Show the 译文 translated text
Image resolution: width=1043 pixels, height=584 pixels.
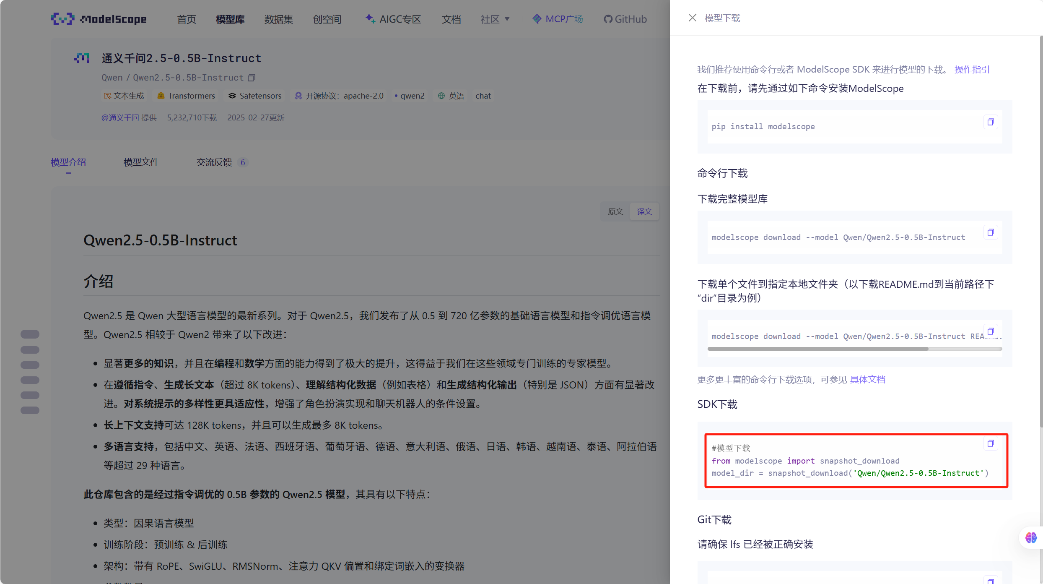pyautogui.click(x=644, y=212)
